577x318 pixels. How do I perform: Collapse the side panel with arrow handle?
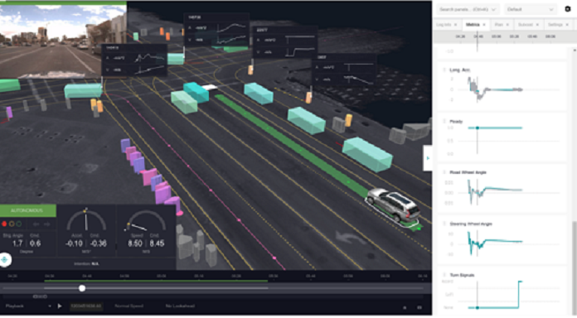[x=428, y=158]
